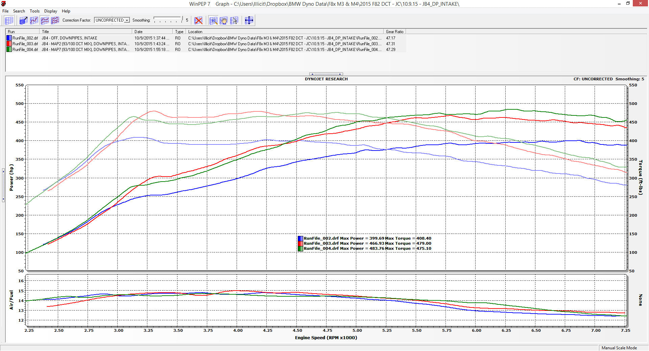Click the Gear Ratio column header
The image size is (649, 351).
coord(394,32)
